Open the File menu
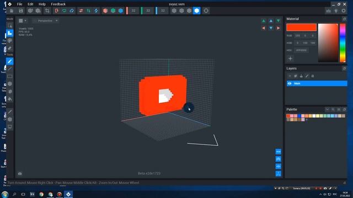The image size is (353, 198). (20, 4)
